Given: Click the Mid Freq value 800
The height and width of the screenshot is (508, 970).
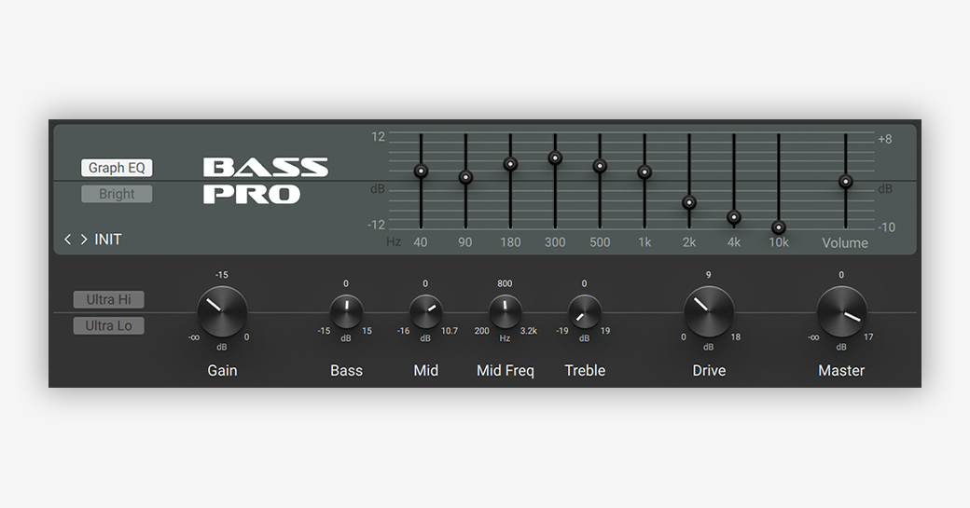Looking at the screenshot, I should point(505,283).
